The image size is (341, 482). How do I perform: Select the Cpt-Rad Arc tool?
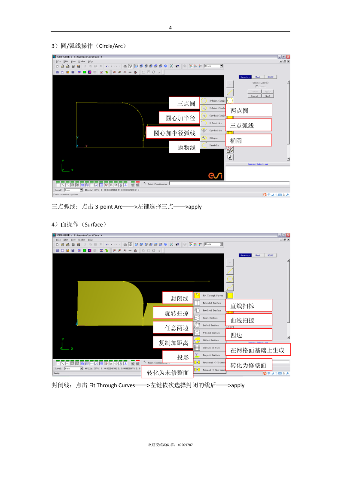coord(213,130)
